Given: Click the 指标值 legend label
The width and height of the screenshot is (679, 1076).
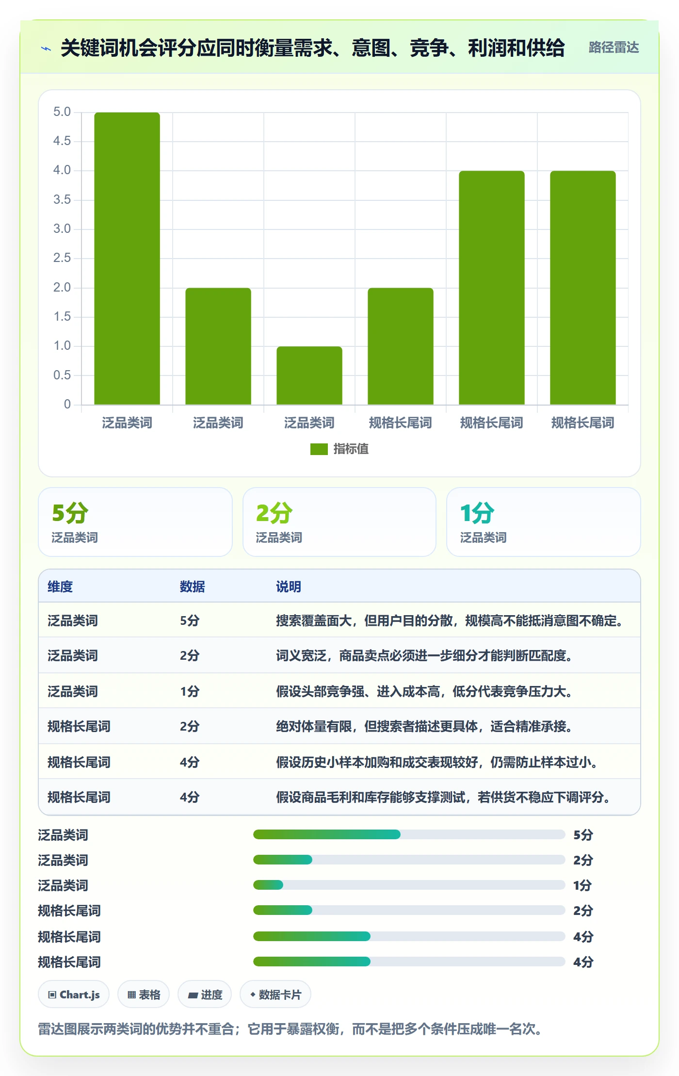Looking at the screenshot, I should [x=351, y=449].
